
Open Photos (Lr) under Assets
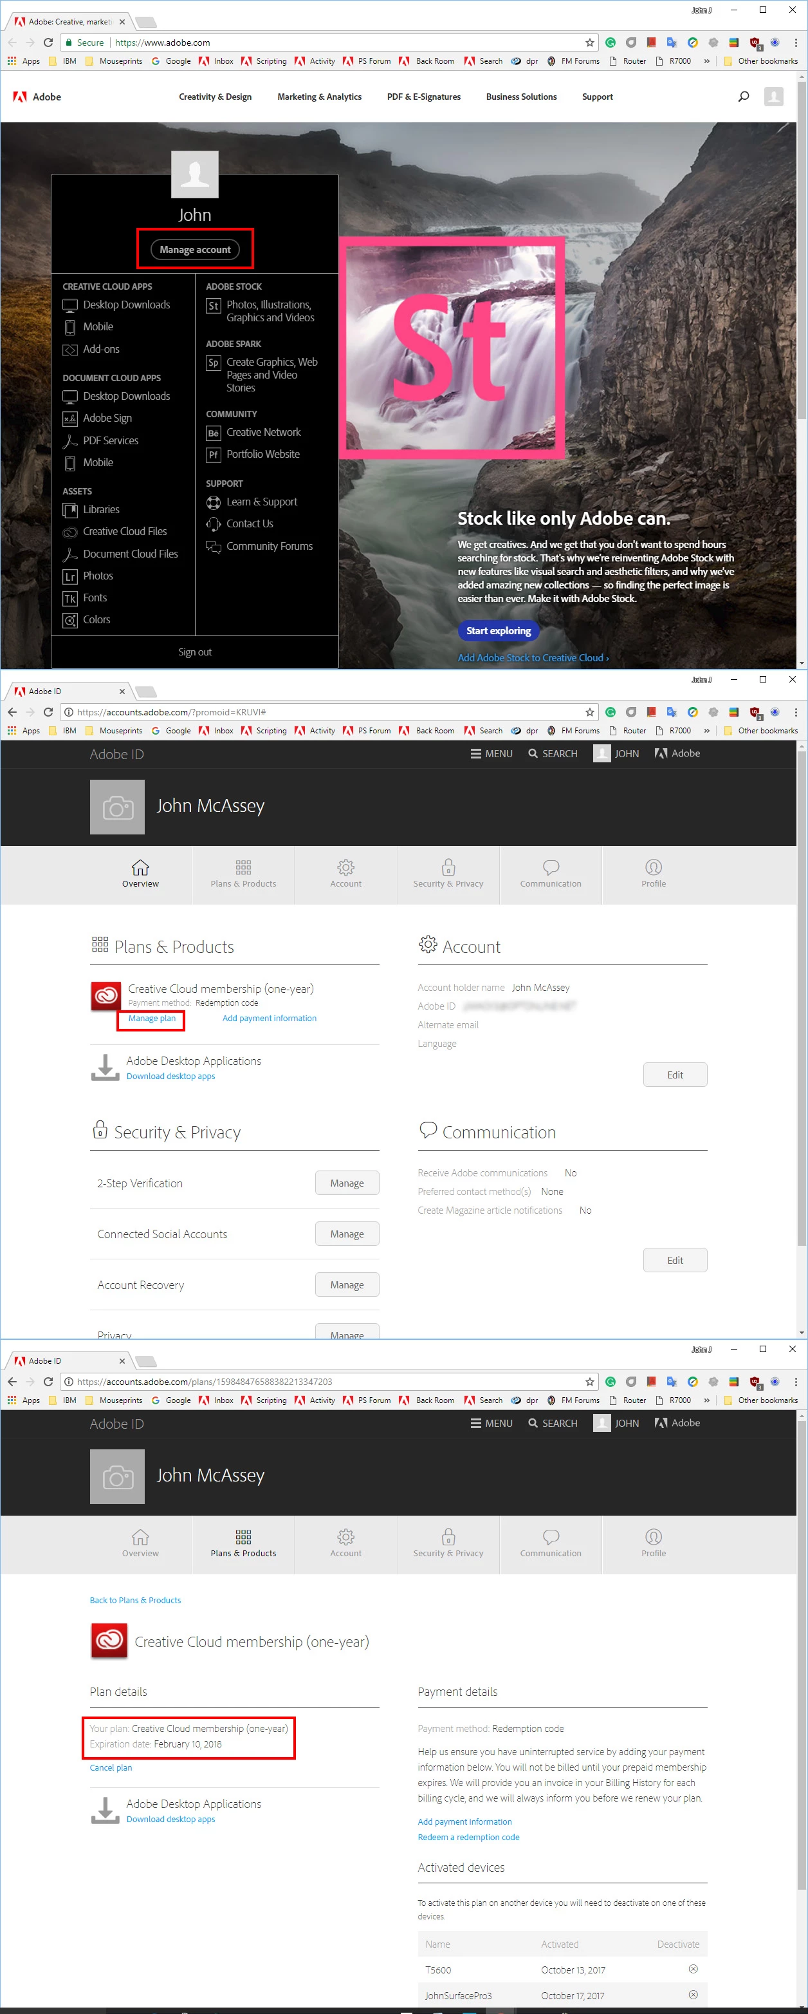(88, 576)
